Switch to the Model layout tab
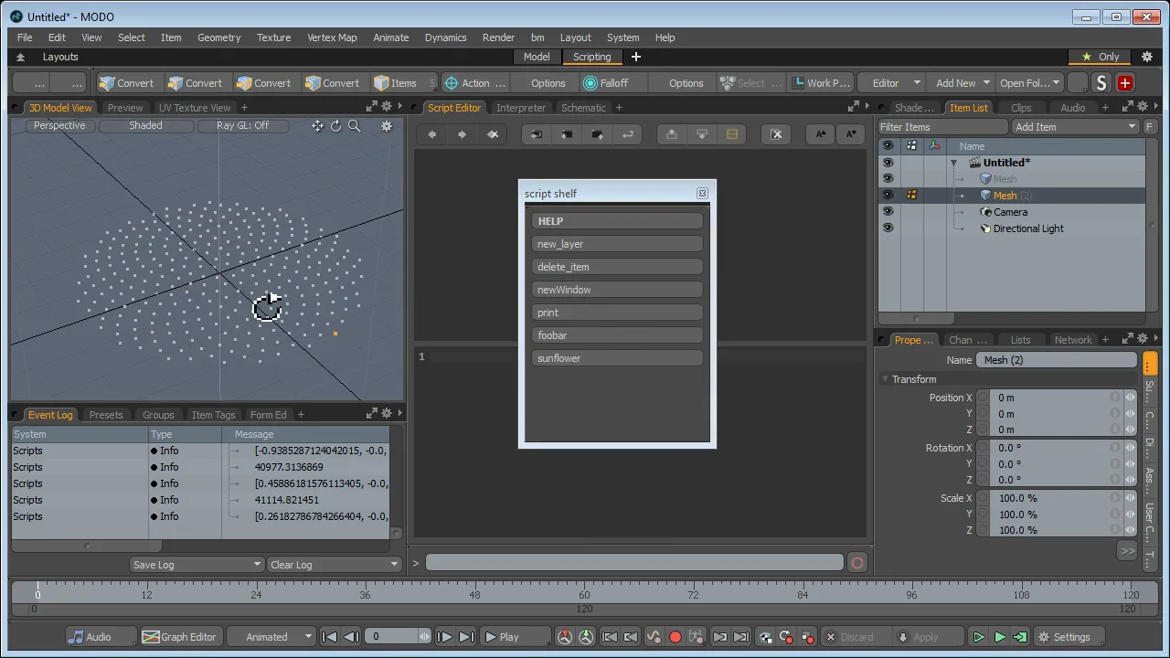 [537, 57]
